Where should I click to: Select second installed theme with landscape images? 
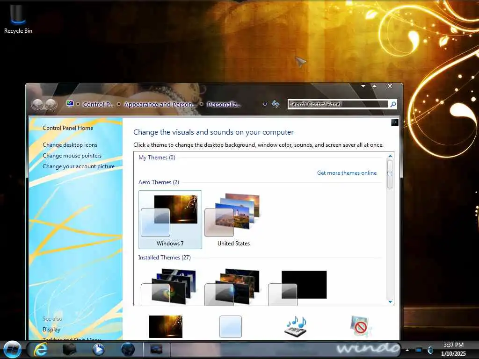tap(233, 287)
